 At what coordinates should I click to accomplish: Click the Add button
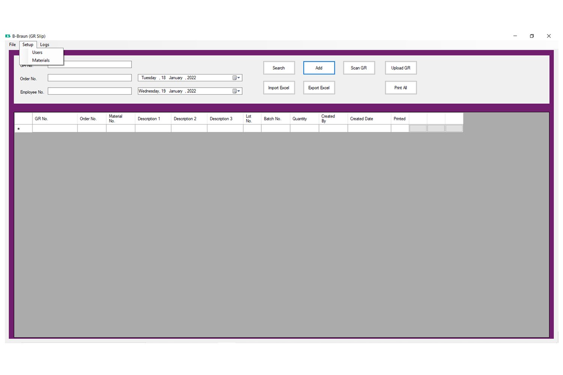pyautogui.click(x=319, y=68)
